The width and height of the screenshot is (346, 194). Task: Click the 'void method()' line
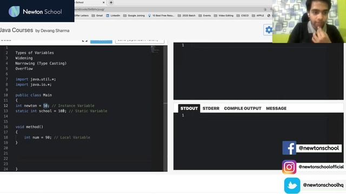[29, 127]
